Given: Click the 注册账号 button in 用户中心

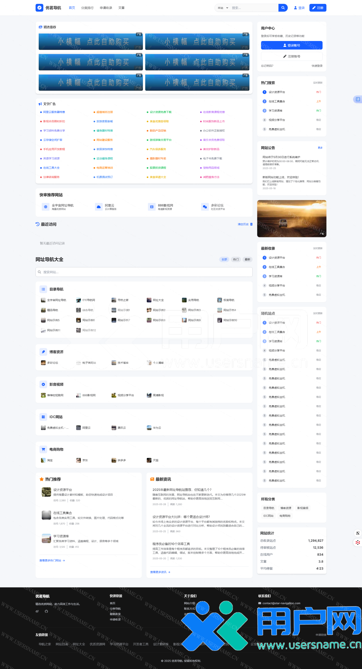Looking at the screenshot, I should pyautogui.click(x=291, y=56).
